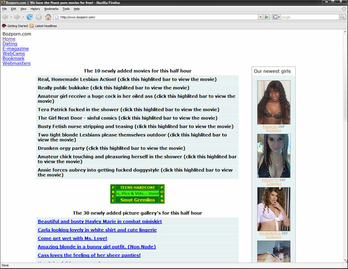Screen dimensions: 348x269
Task: Open the Tools menu
Action: tap(66, 9)
